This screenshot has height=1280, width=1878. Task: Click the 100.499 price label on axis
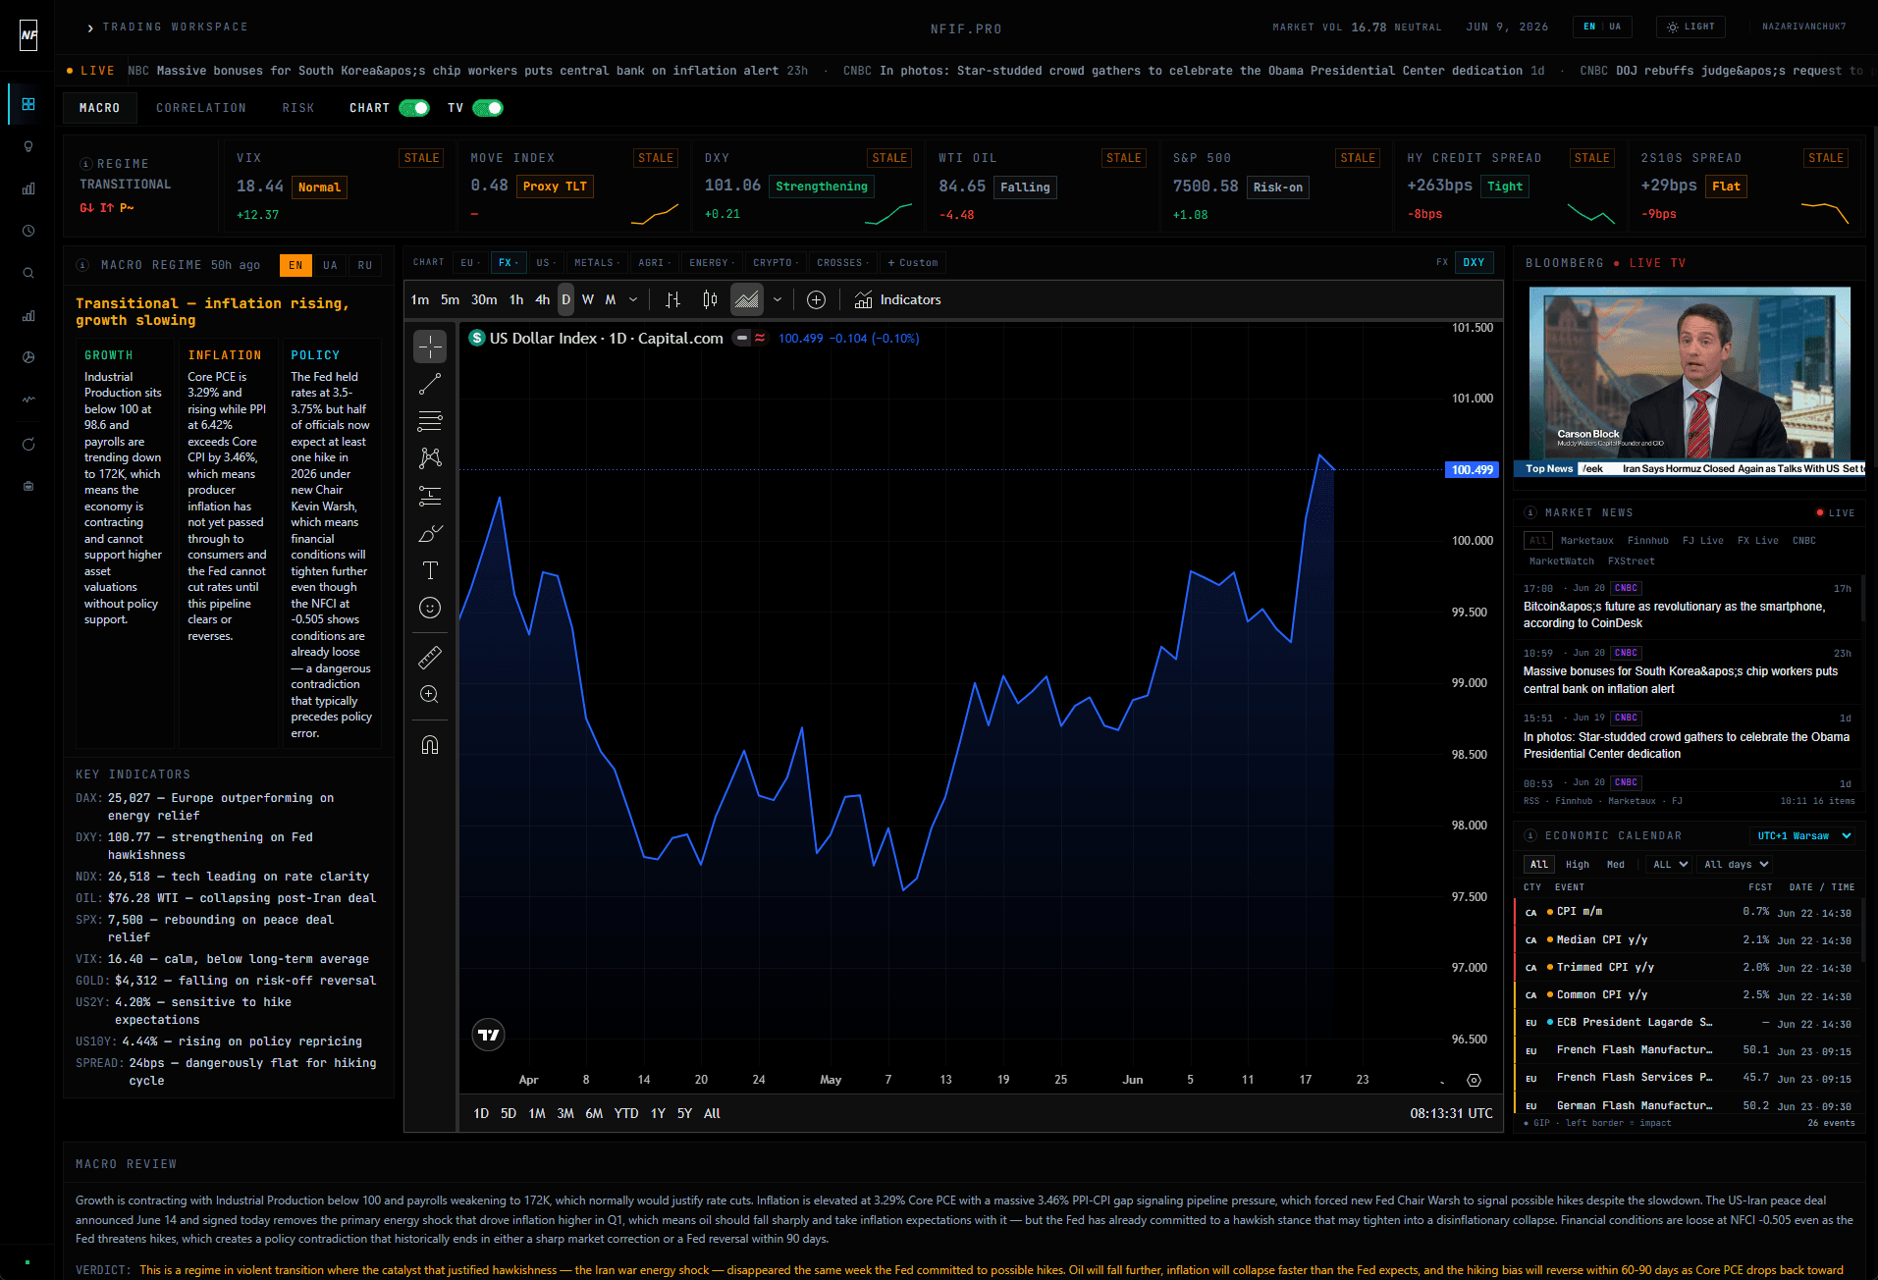[1473, 470]
